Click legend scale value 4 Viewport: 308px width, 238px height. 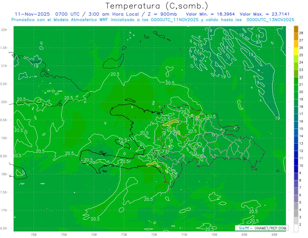pos(300,210)
